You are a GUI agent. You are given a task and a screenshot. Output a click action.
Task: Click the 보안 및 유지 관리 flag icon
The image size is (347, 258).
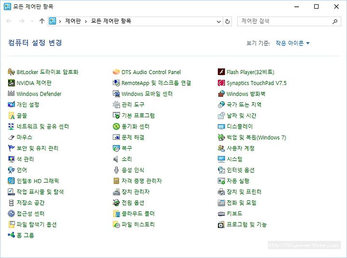[x=11, y=148]
